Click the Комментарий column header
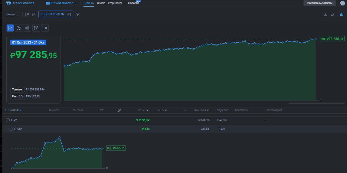The width and height of the screenshot is (347, 173). [x=273, y=110]
